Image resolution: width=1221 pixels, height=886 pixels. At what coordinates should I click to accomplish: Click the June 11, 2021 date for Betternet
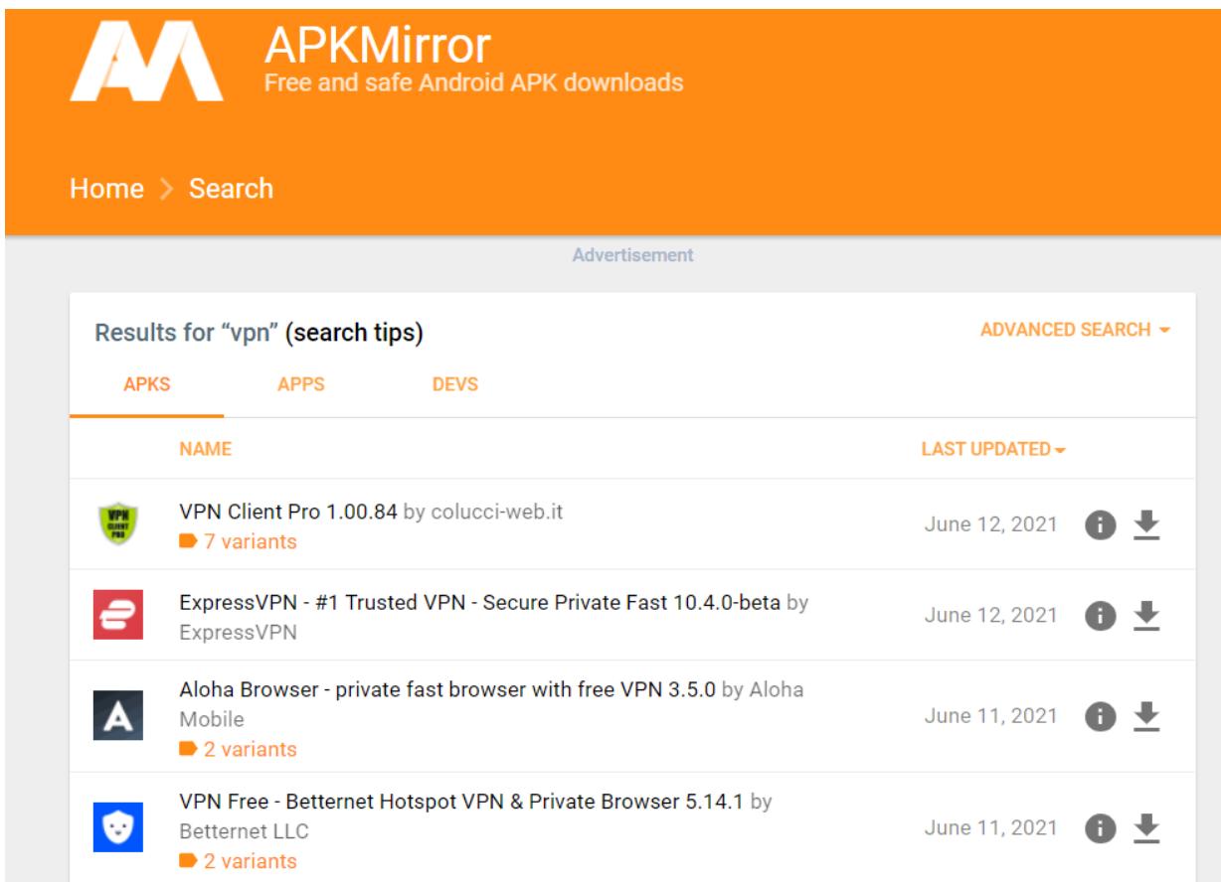tap(990, 826)
